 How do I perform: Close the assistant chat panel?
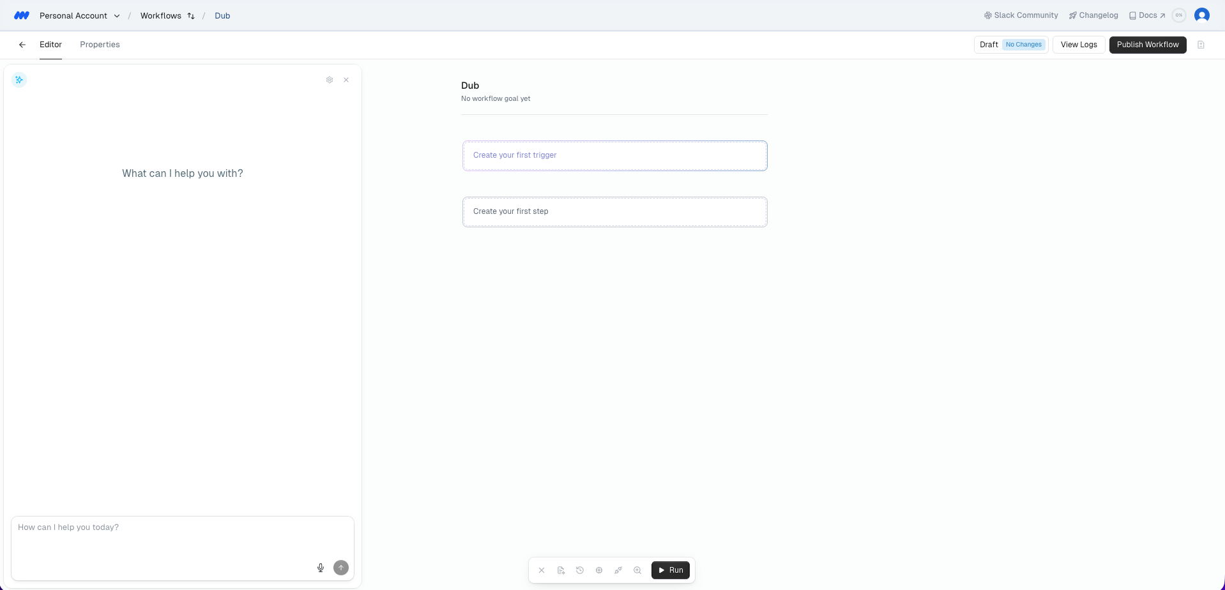click(346, 80)
